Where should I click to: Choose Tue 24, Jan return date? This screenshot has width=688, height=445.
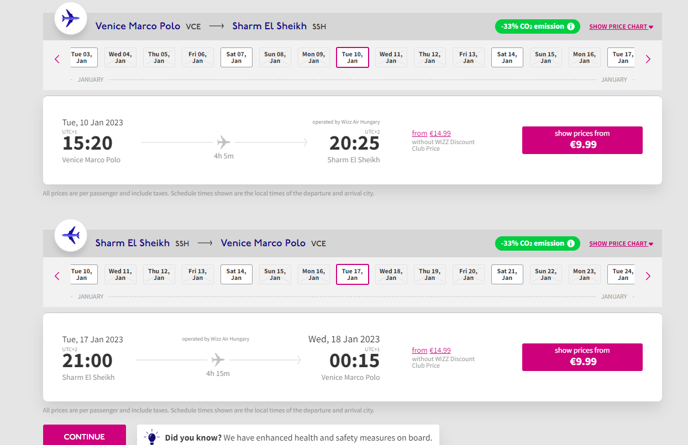pos(623,274)
